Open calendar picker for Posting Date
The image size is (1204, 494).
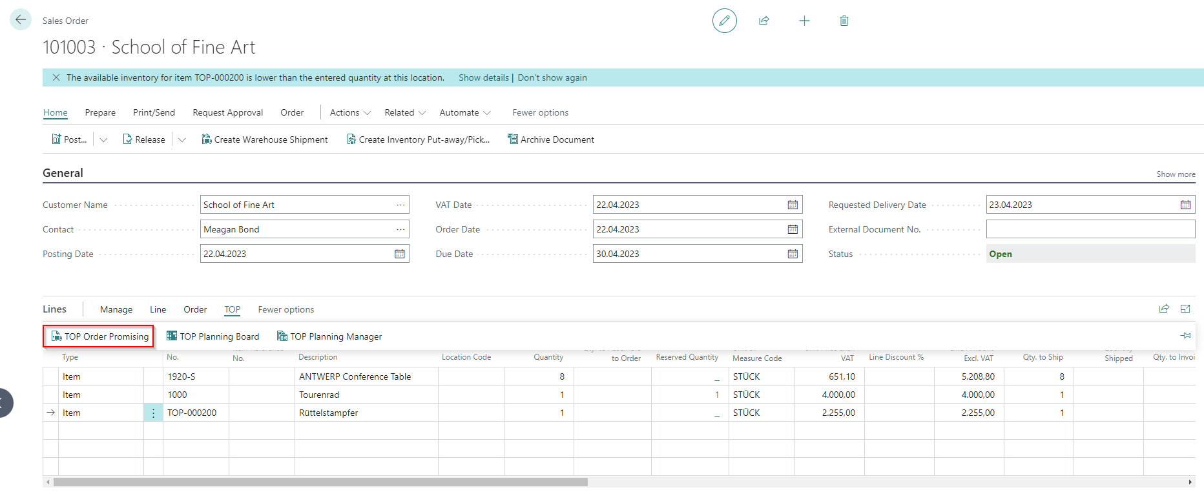400,254
